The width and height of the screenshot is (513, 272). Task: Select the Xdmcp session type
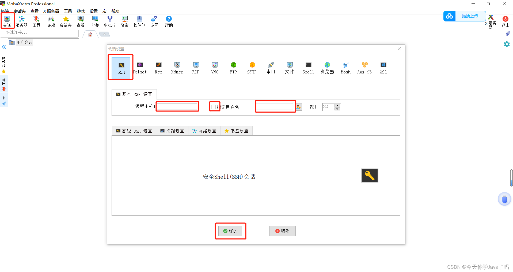tap(177, 68)
